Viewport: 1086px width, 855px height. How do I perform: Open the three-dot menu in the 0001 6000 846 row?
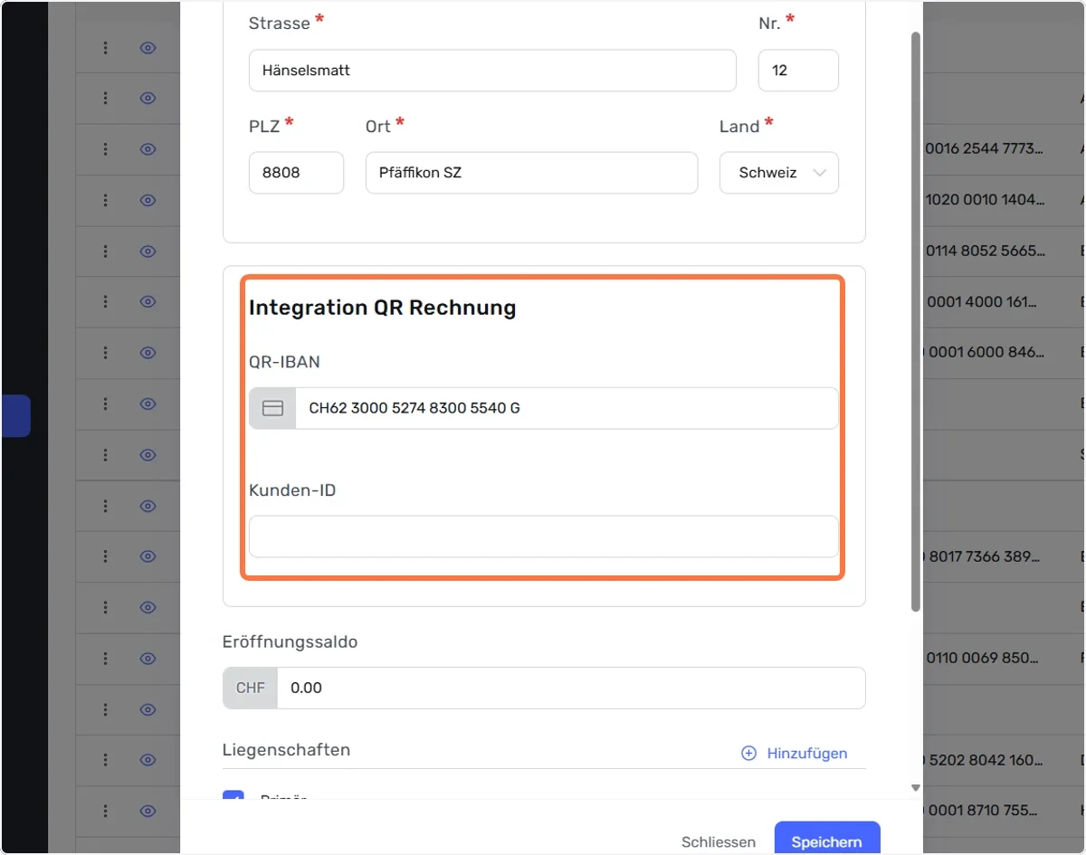click(x=106, y=352)
